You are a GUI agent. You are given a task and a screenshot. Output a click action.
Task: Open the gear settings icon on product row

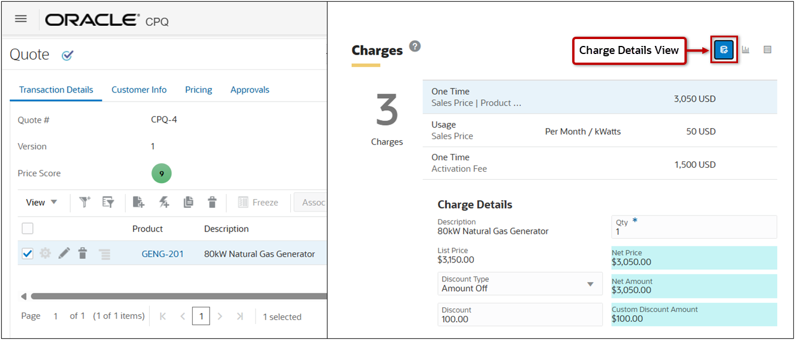45,253
